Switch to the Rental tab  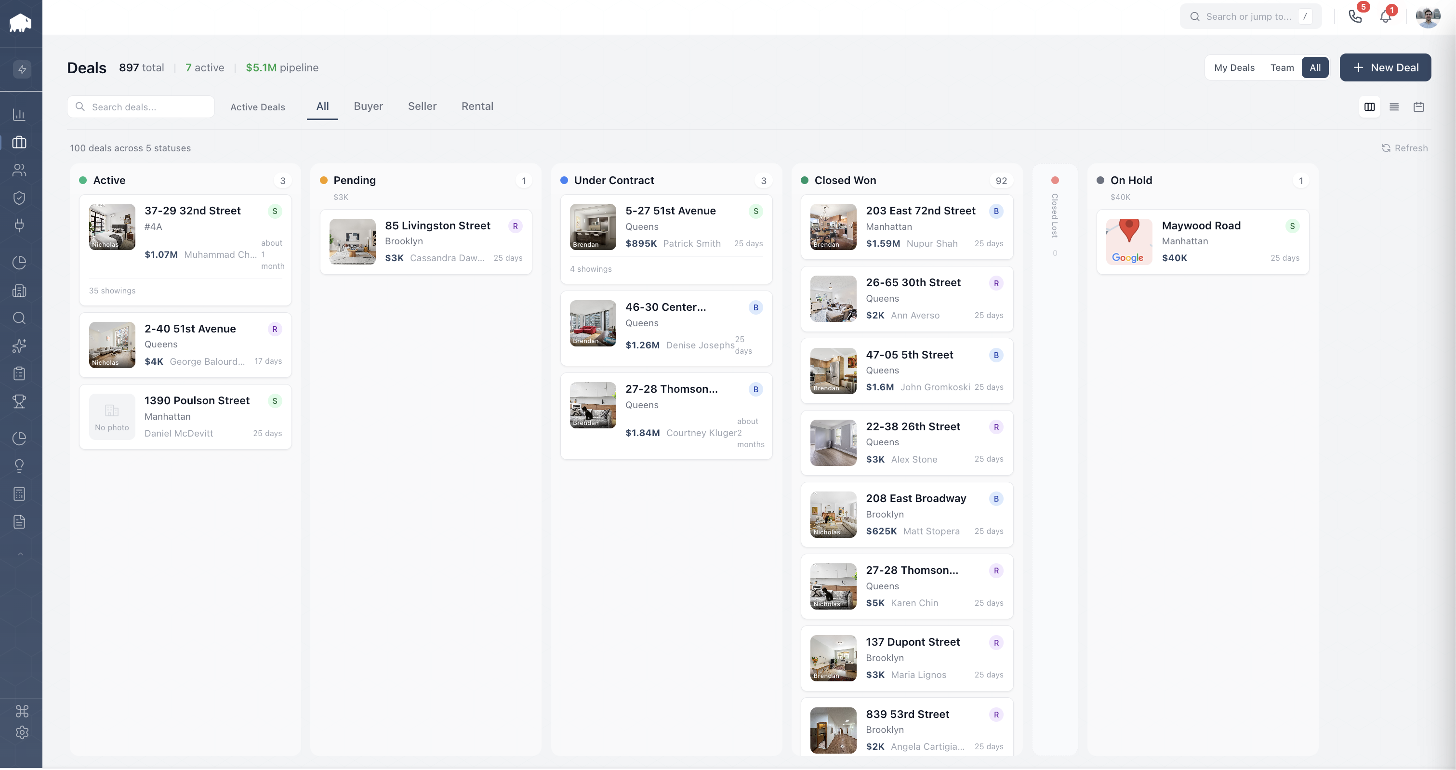tap(477, 106)
